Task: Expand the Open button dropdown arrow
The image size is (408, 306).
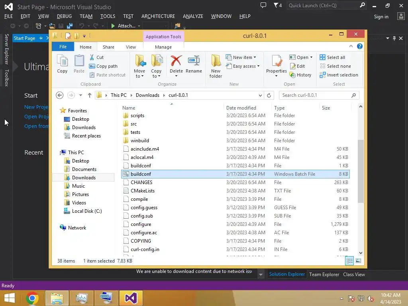Action: click(x=311, y=57)
